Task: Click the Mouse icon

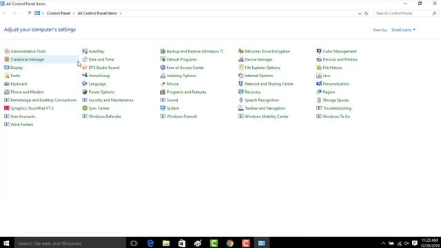Action: (x=163, y=84)
